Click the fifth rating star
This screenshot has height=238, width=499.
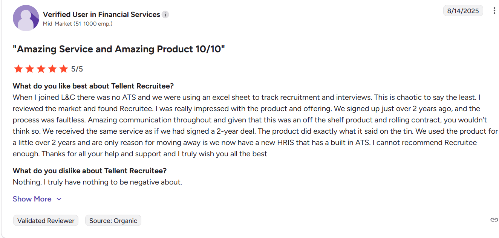pos(64,69)
